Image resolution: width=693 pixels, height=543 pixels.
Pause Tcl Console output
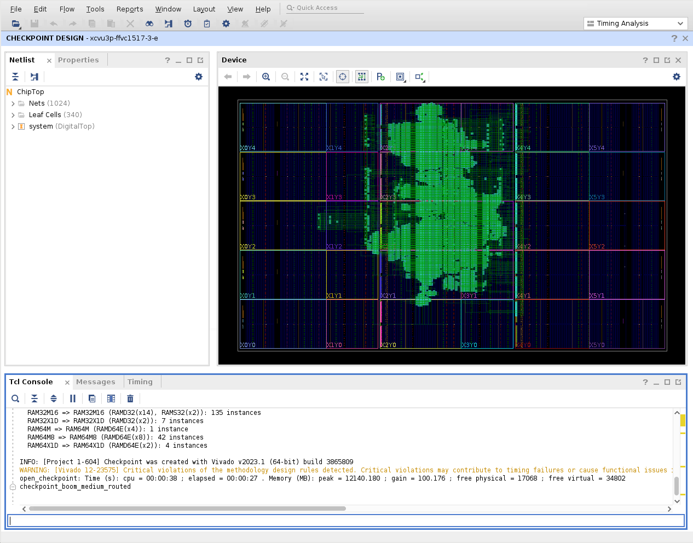[x=73, y=398]
